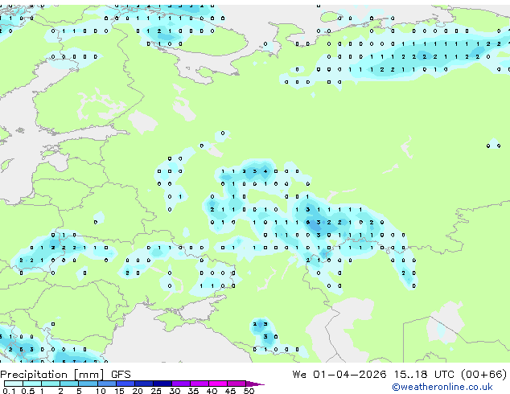Select the 20–25 mm legend swatch
Screen dimensions: 510x394
pyautogui.click(x=143, y=384)
